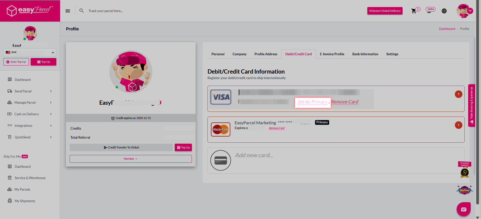
Task: Click the MasterCard logo
Action: (x=221, y=129)
